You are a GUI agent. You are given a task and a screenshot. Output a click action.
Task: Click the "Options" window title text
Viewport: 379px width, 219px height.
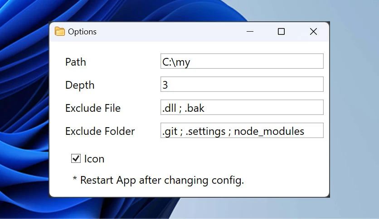(x=82, y=32)
